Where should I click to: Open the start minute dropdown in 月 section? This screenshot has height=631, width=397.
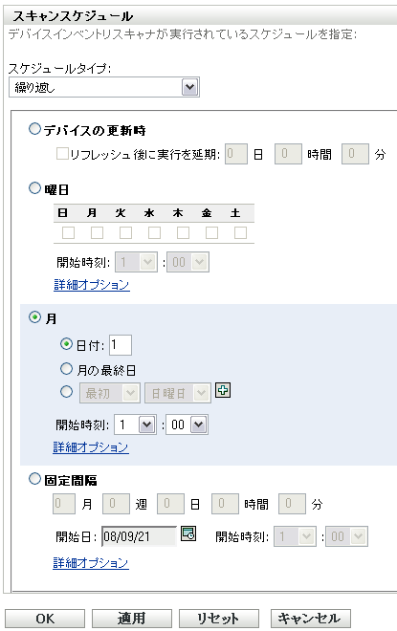[x=187, y=424]
